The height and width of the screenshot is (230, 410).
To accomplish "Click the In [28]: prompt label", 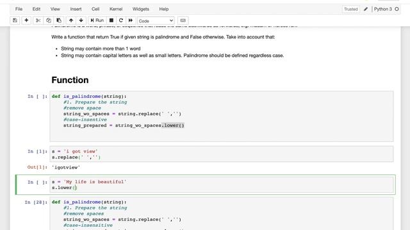I will pyautogui.click(x=36, y=203).
